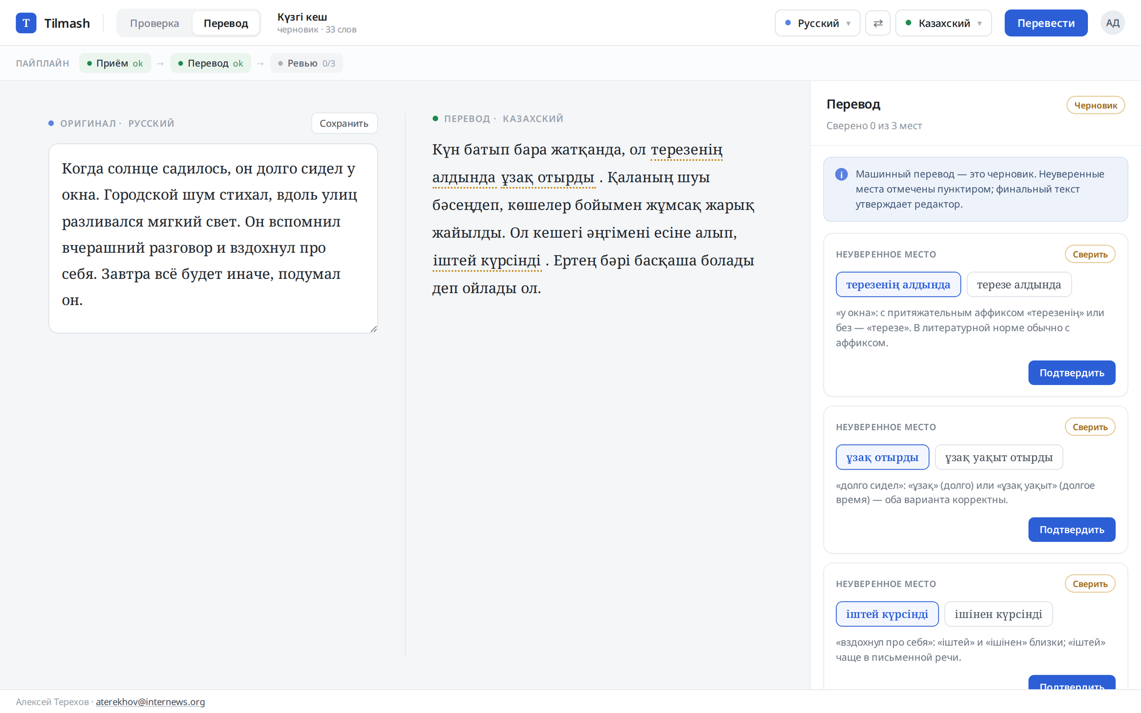The image size is (1141, 713).
Task: Click the «черновик · 33 слов» subtitle
Action: click(317, 30)
